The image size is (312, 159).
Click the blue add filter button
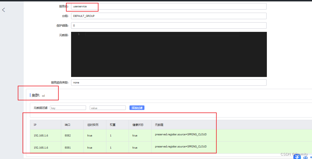point(137,108)
